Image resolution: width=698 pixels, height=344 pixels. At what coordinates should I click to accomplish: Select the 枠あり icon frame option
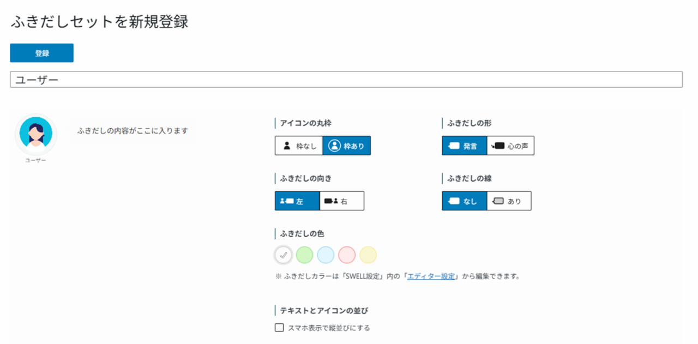[x=347, y=146]
